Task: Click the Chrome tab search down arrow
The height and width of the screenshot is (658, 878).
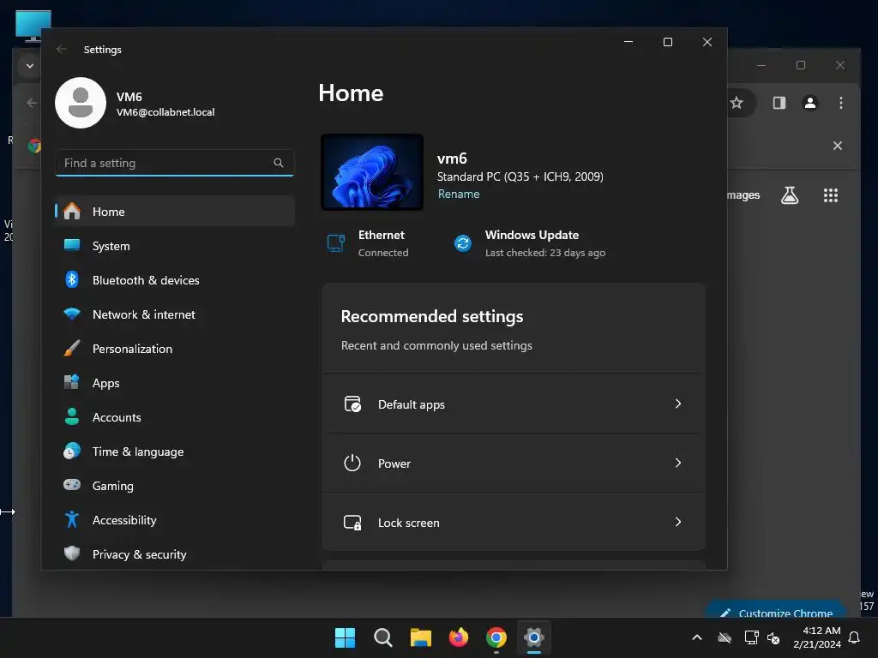Action: tap(30, 65)
